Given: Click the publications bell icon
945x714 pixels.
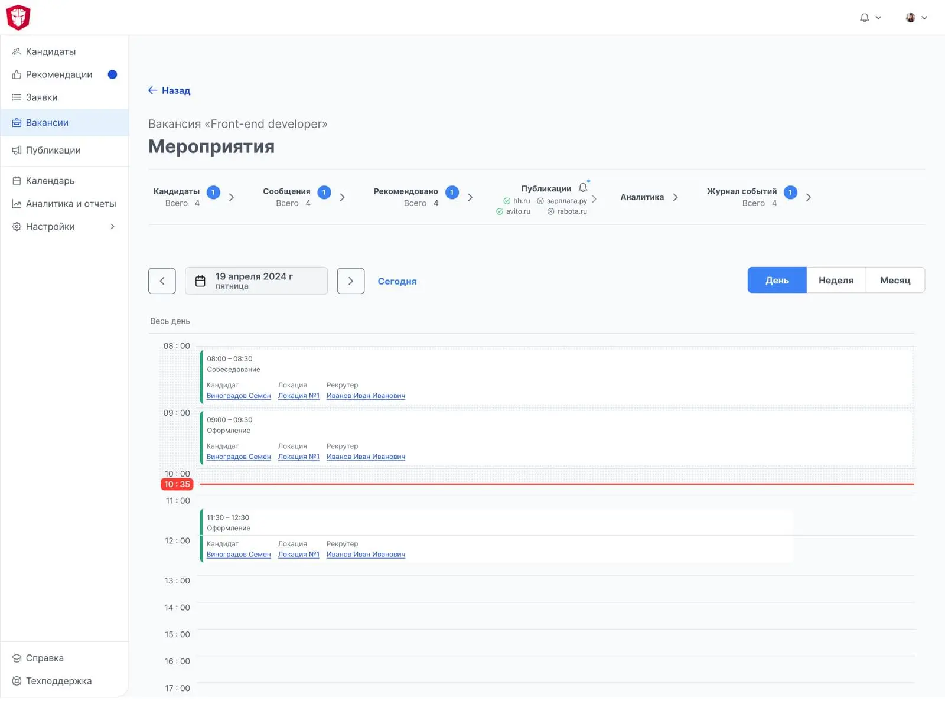Looking at the screenshot, I should pyautogui.click(x=583, y=188).
